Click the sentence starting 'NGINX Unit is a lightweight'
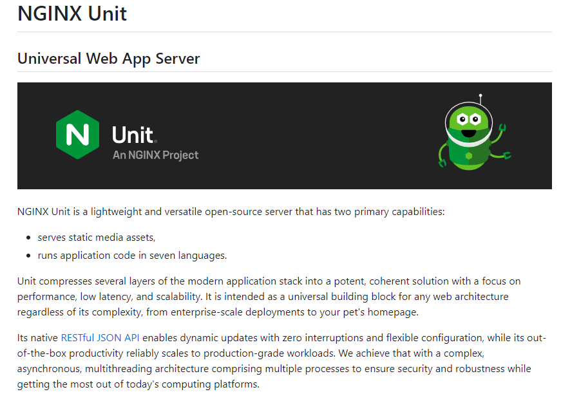The height and width of the screenshot is (403, 561). pos(231,212)
